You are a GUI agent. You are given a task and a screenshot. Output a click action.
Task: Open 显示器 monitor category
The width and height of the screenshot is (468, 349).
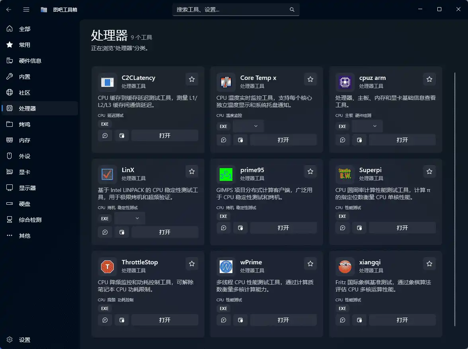coord(40,188)
